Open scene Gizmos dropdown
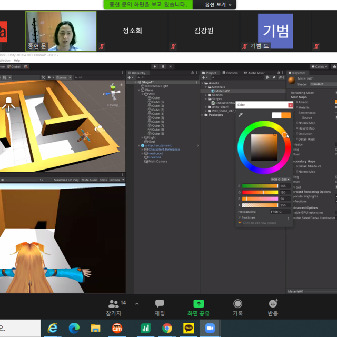337x337 pixels. [63, 77]
